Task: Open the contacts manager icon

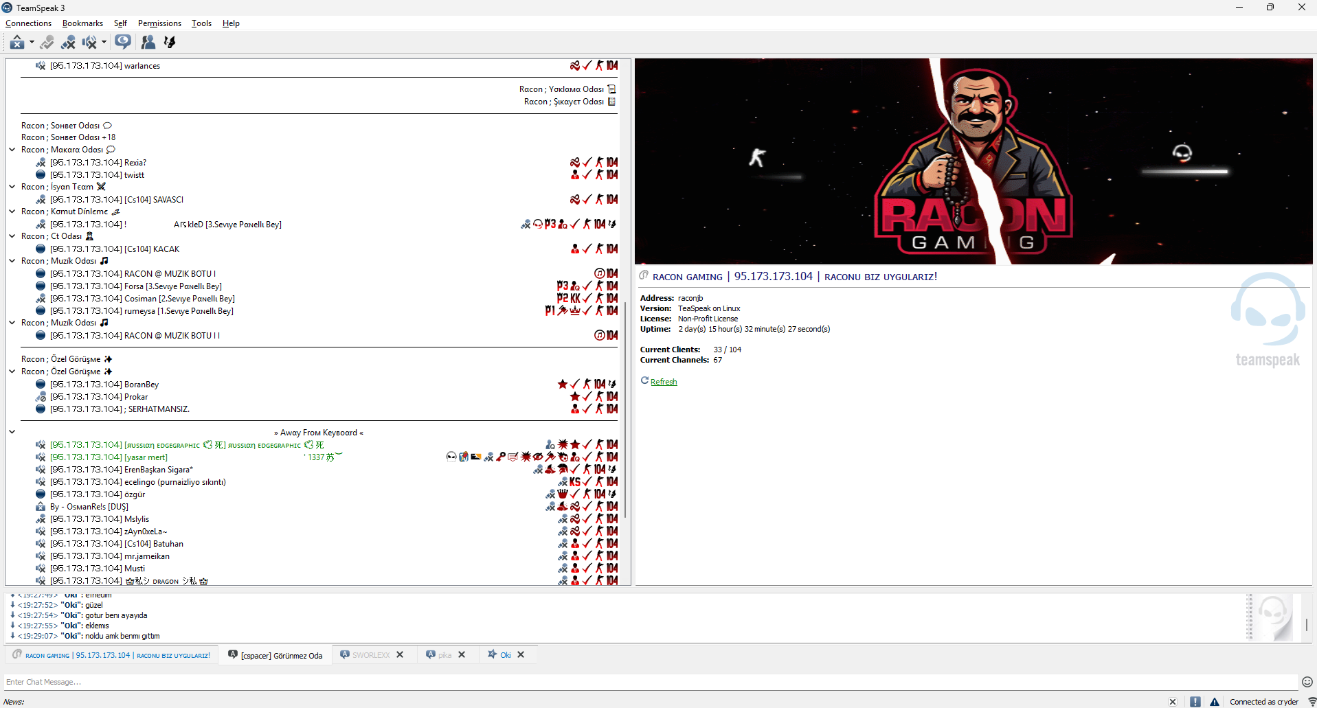Action: point(148,43)
